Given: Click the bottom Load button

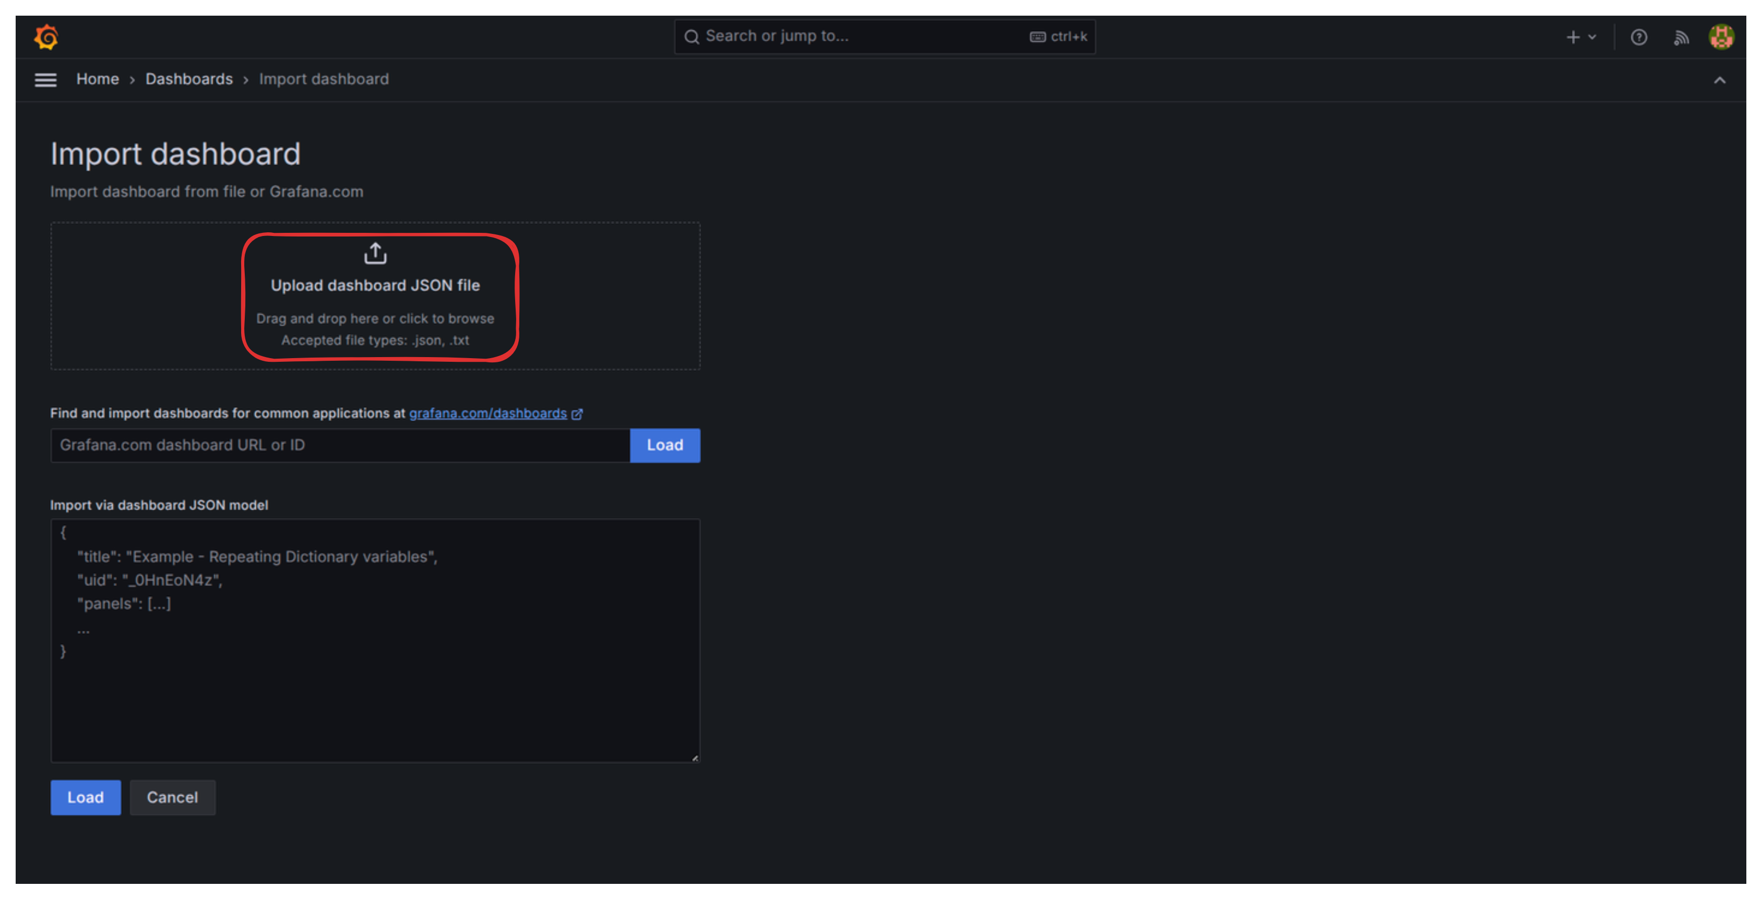Looking at the screenshot, I should point(85,797).
